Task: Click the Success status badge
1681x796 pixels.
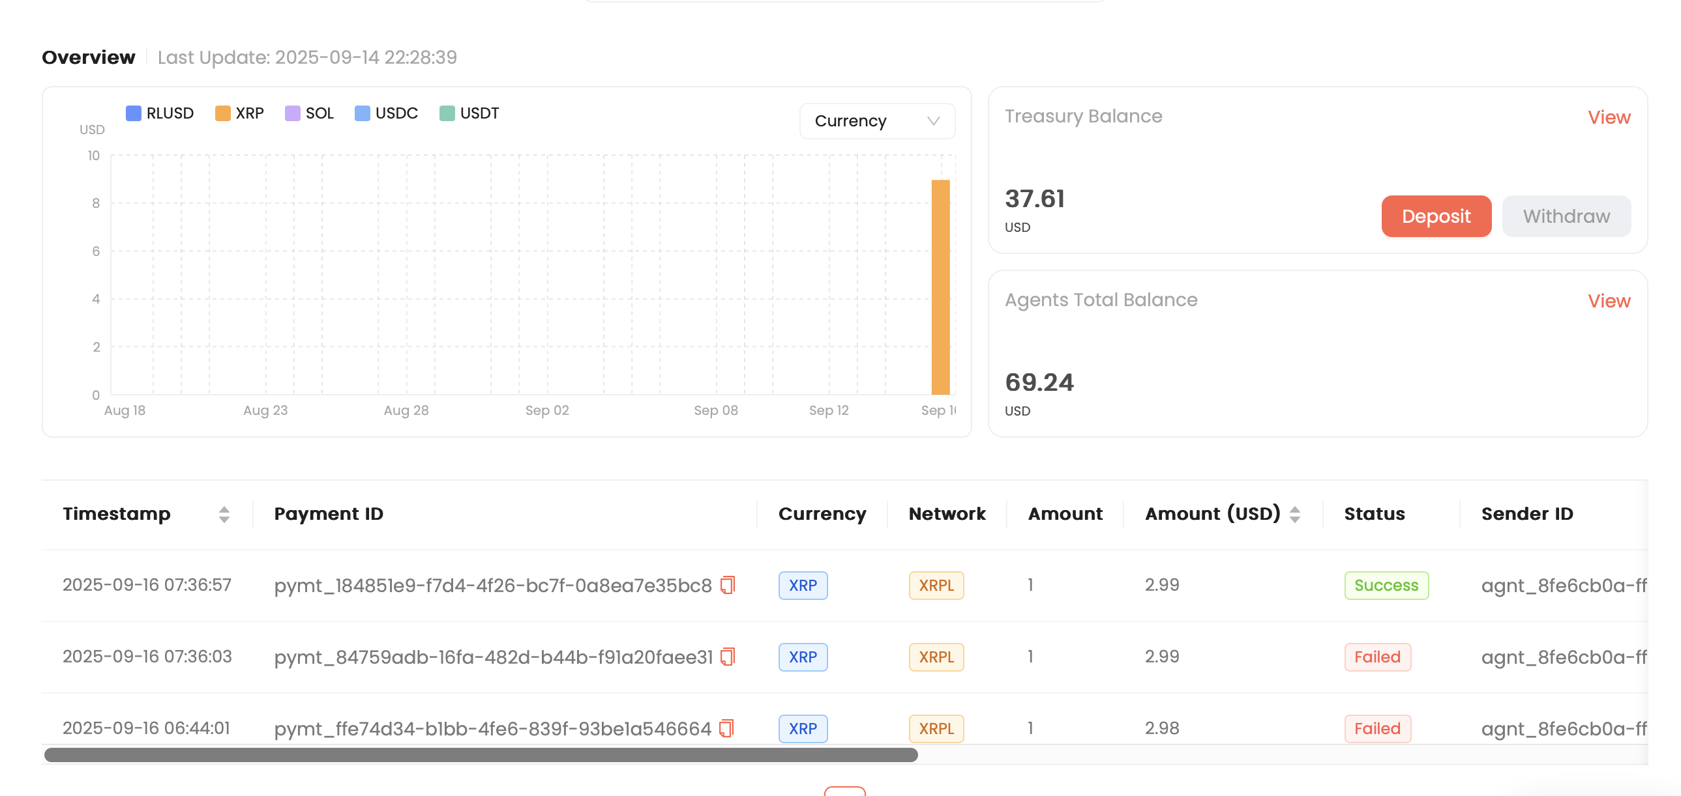Action: tap(1386, 586)
